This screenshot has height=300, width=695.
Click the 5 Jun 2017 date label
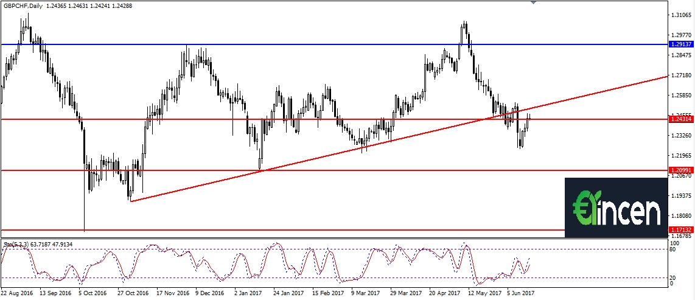[521, 293]
